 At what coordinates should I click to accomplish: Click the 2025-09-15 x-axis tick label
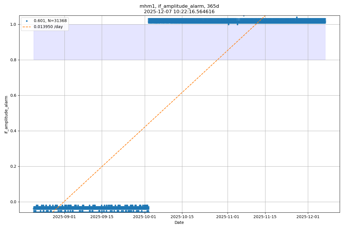click(102, 217)
